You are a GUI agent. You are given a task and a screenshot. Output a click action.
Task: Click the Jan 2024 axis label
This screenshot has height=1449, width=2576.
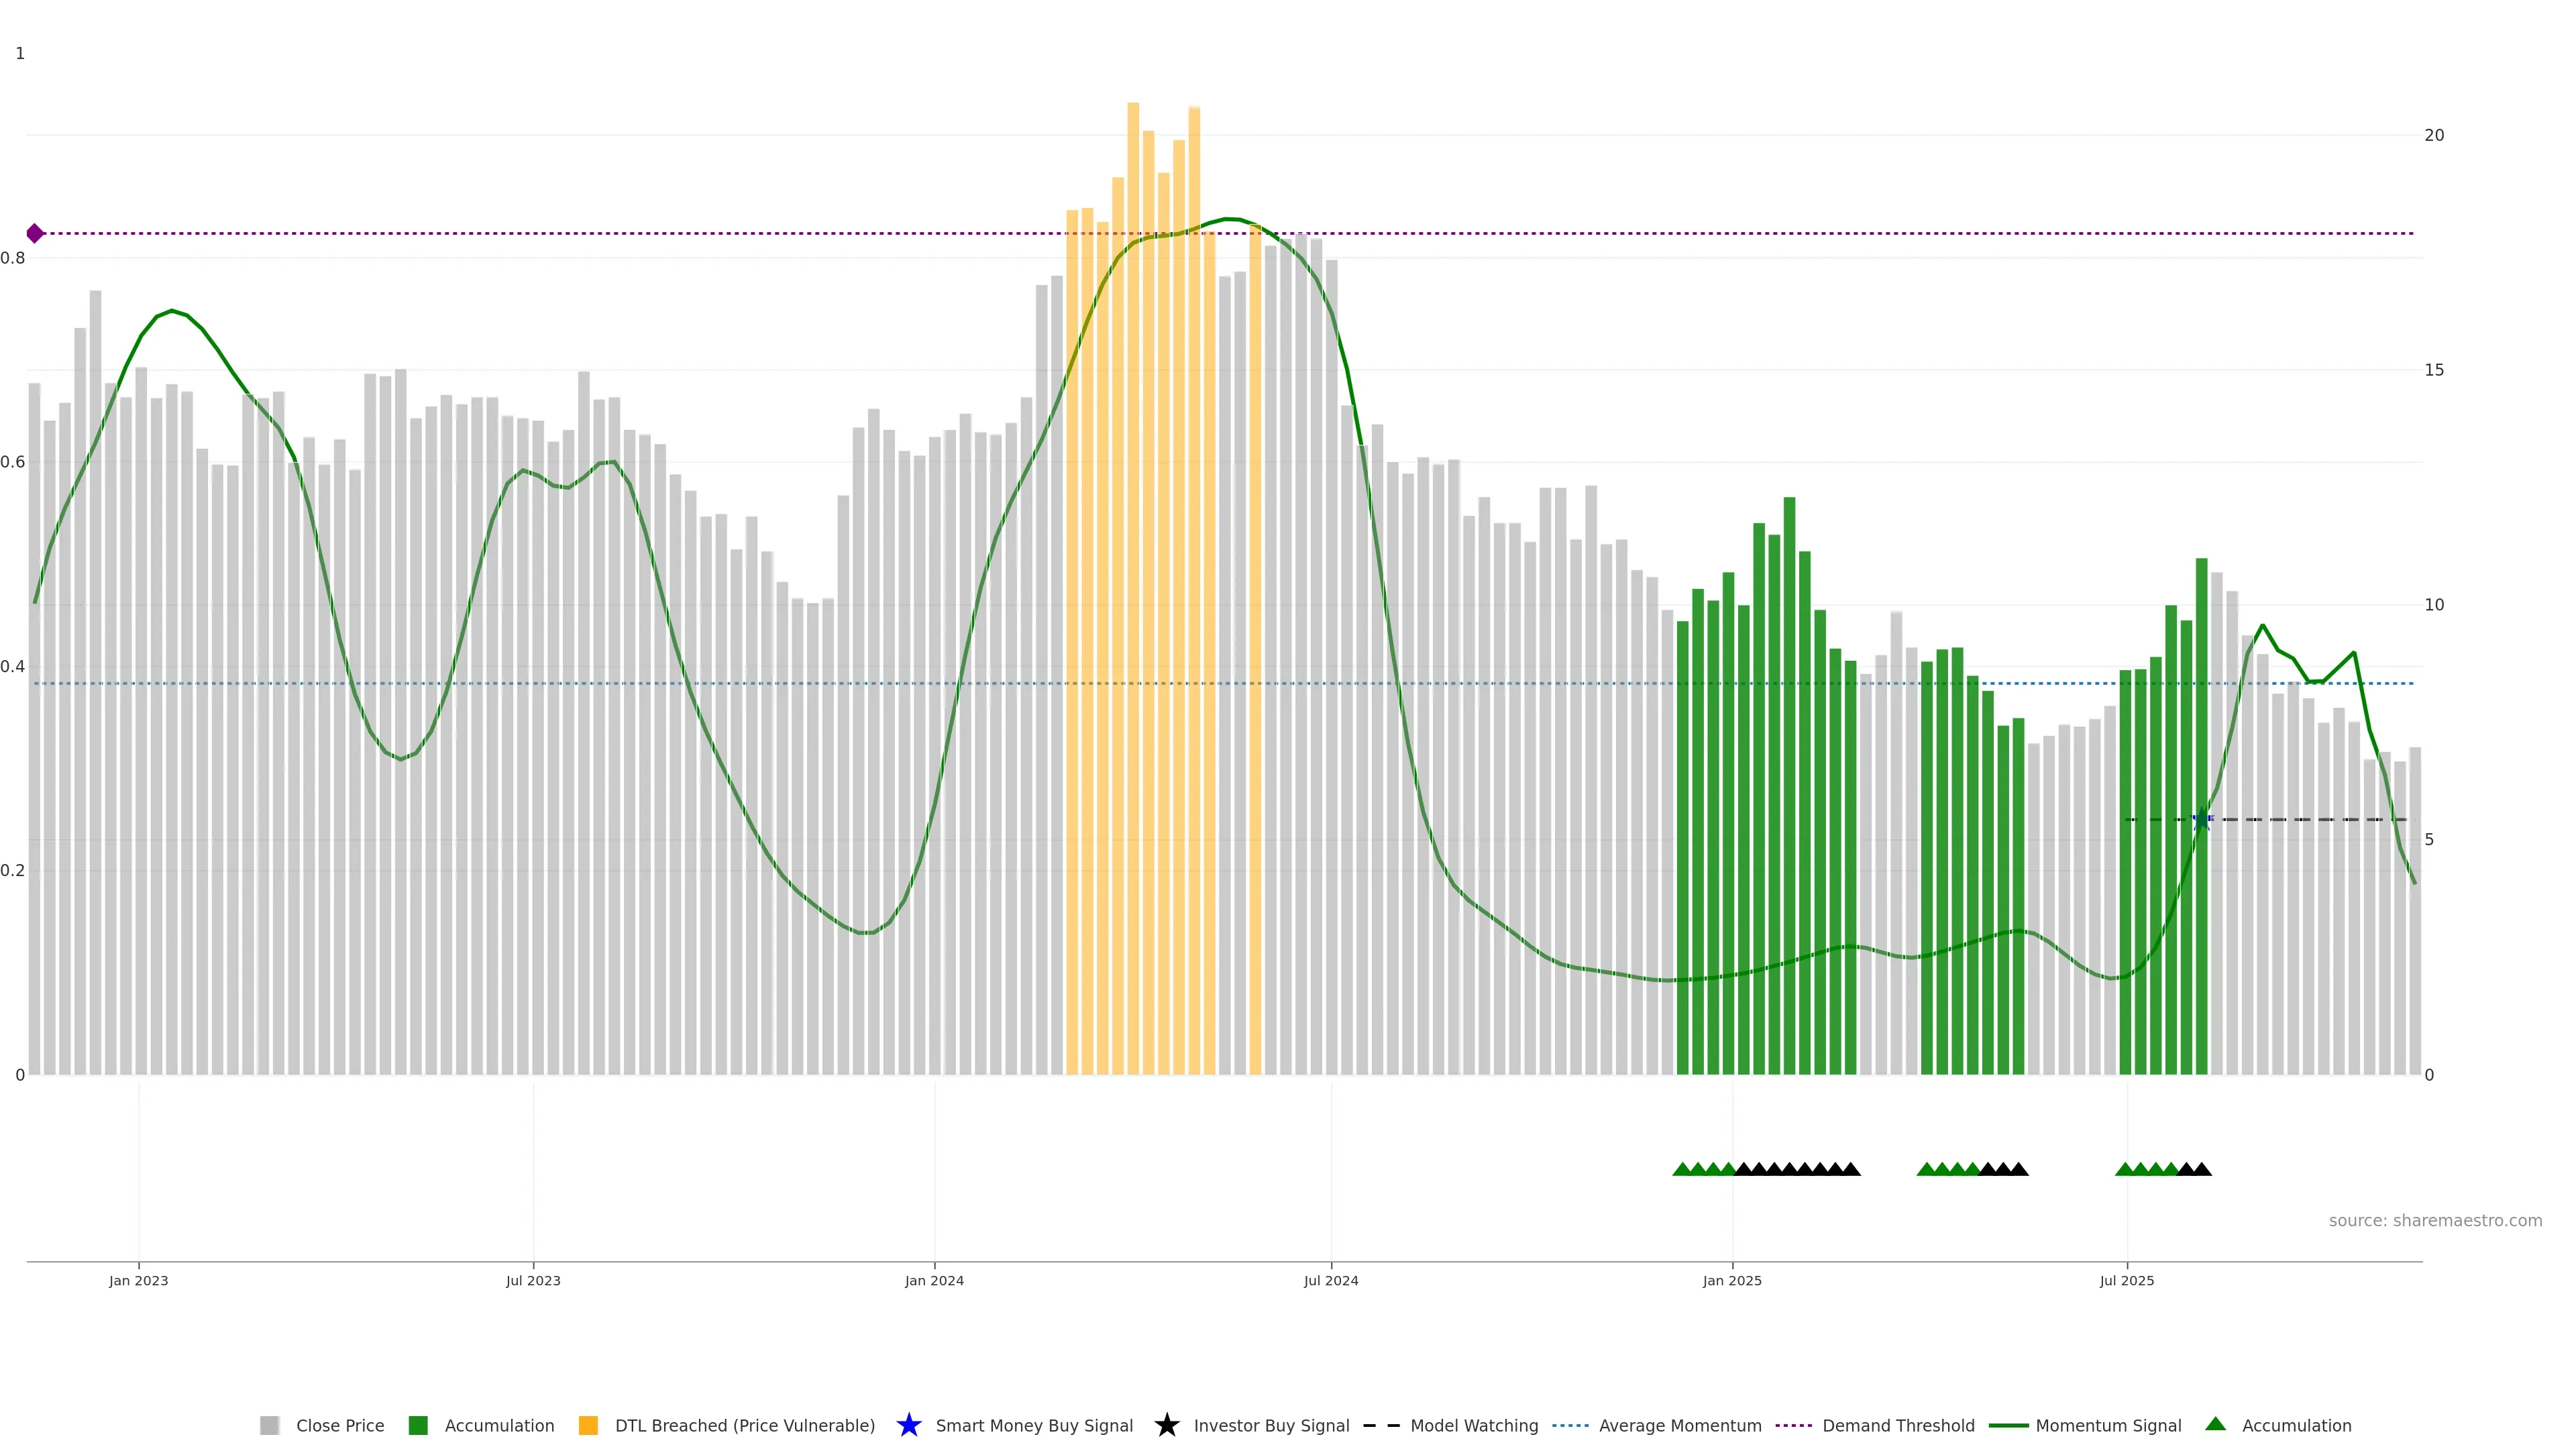pyautogui.click(x=934, y=1280)
